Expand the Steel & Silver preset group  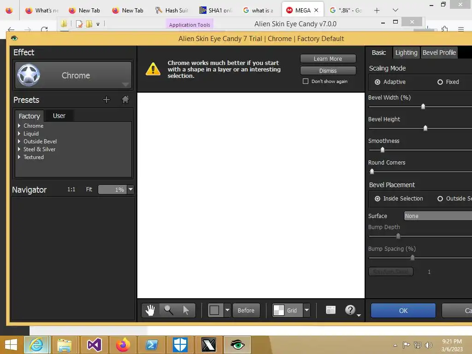(x=19, y=149)
